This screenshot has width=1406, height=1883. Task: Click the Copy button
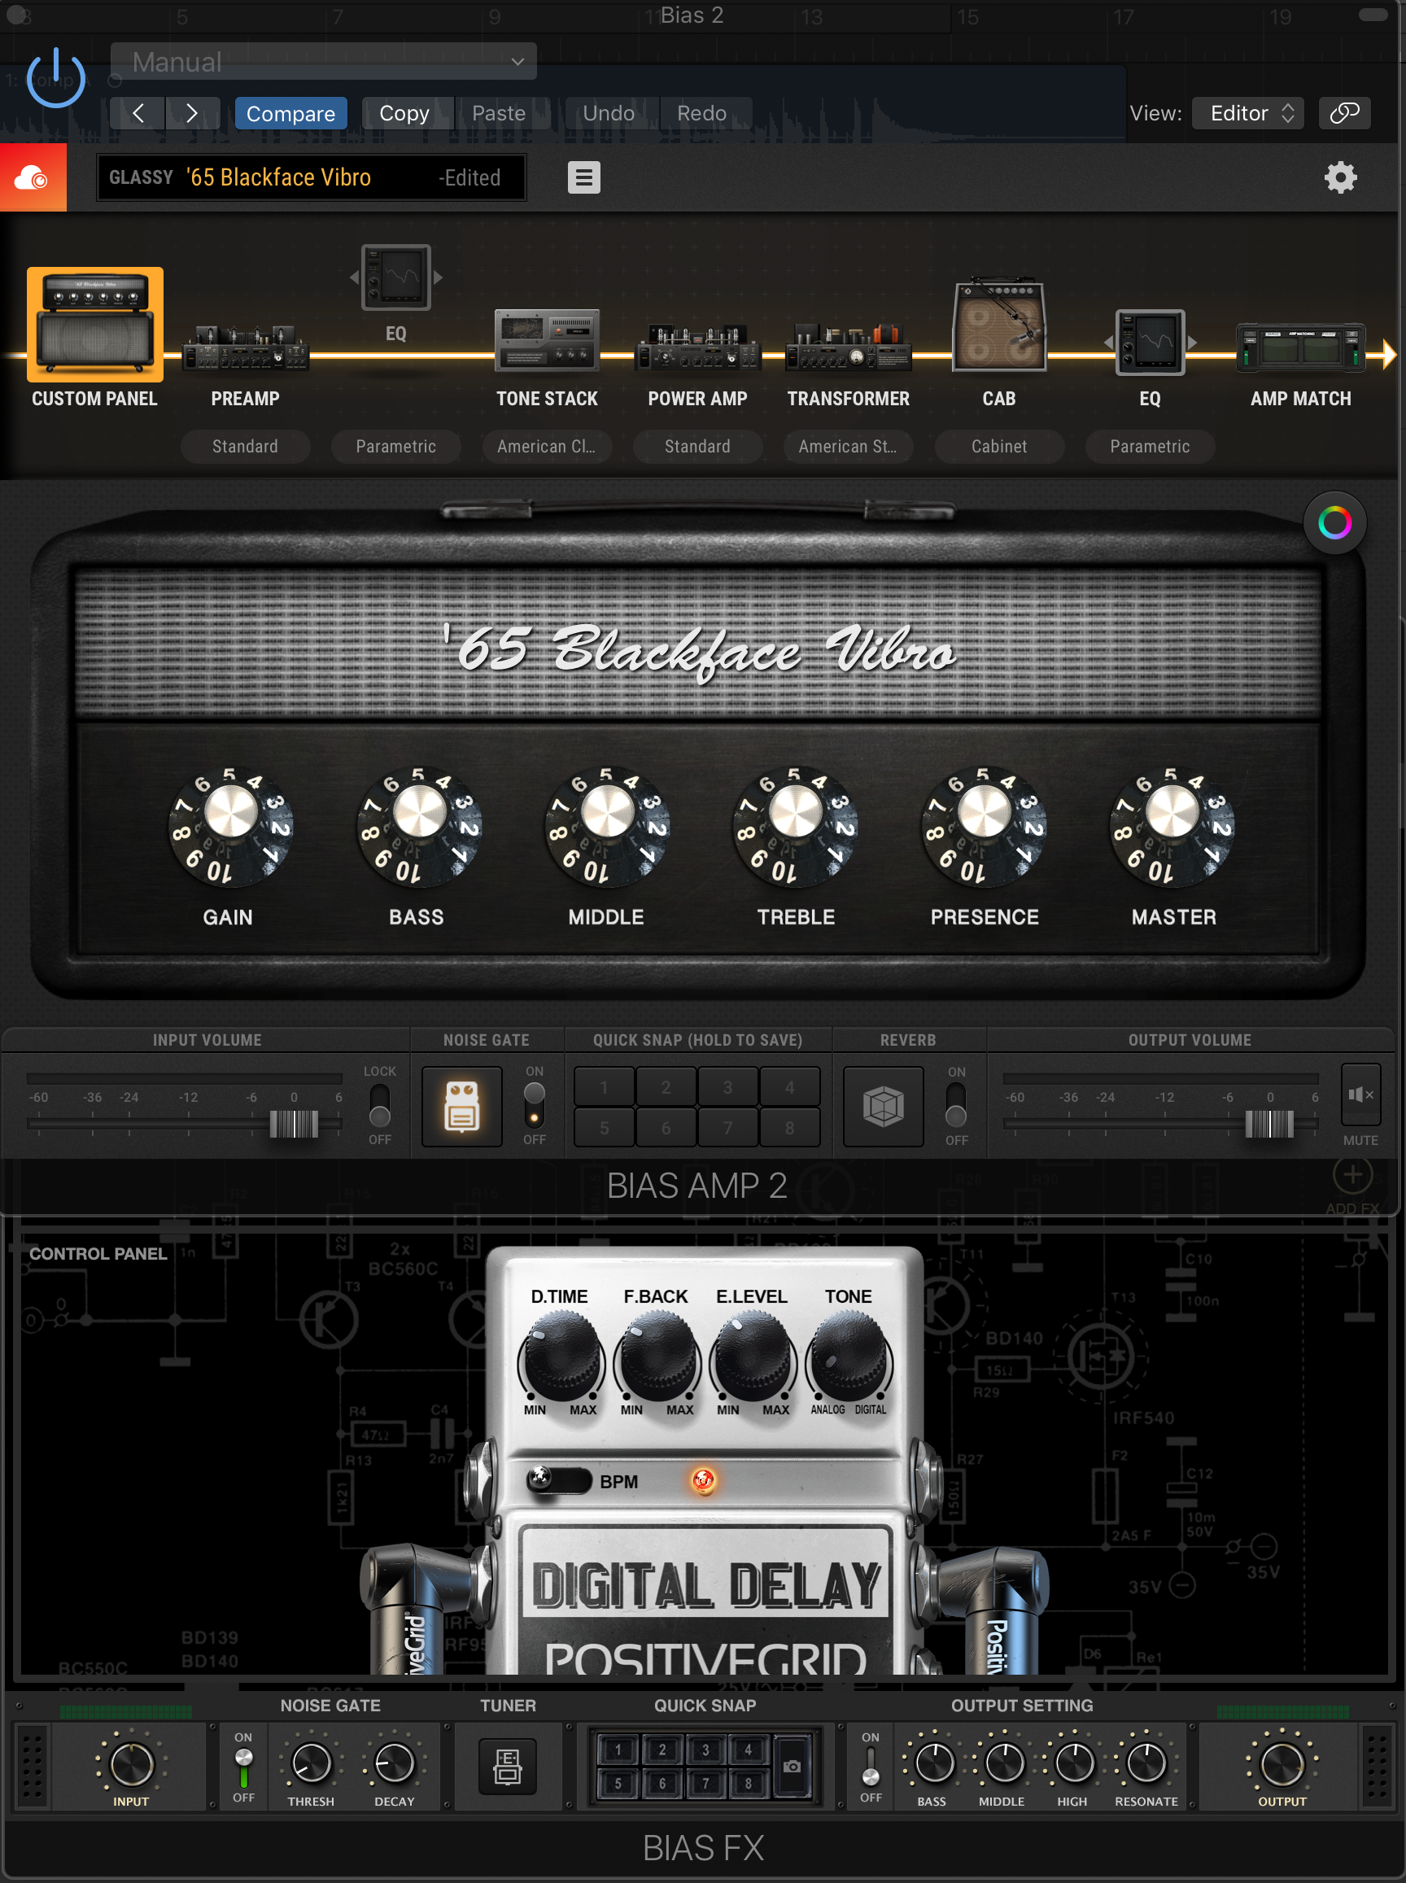[x=404, y=113]
